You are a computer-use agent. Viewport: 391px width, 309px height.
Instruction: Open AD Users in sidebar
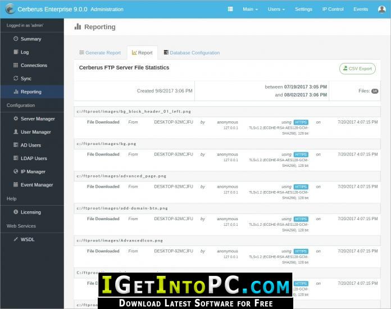(x=31, y=145)
